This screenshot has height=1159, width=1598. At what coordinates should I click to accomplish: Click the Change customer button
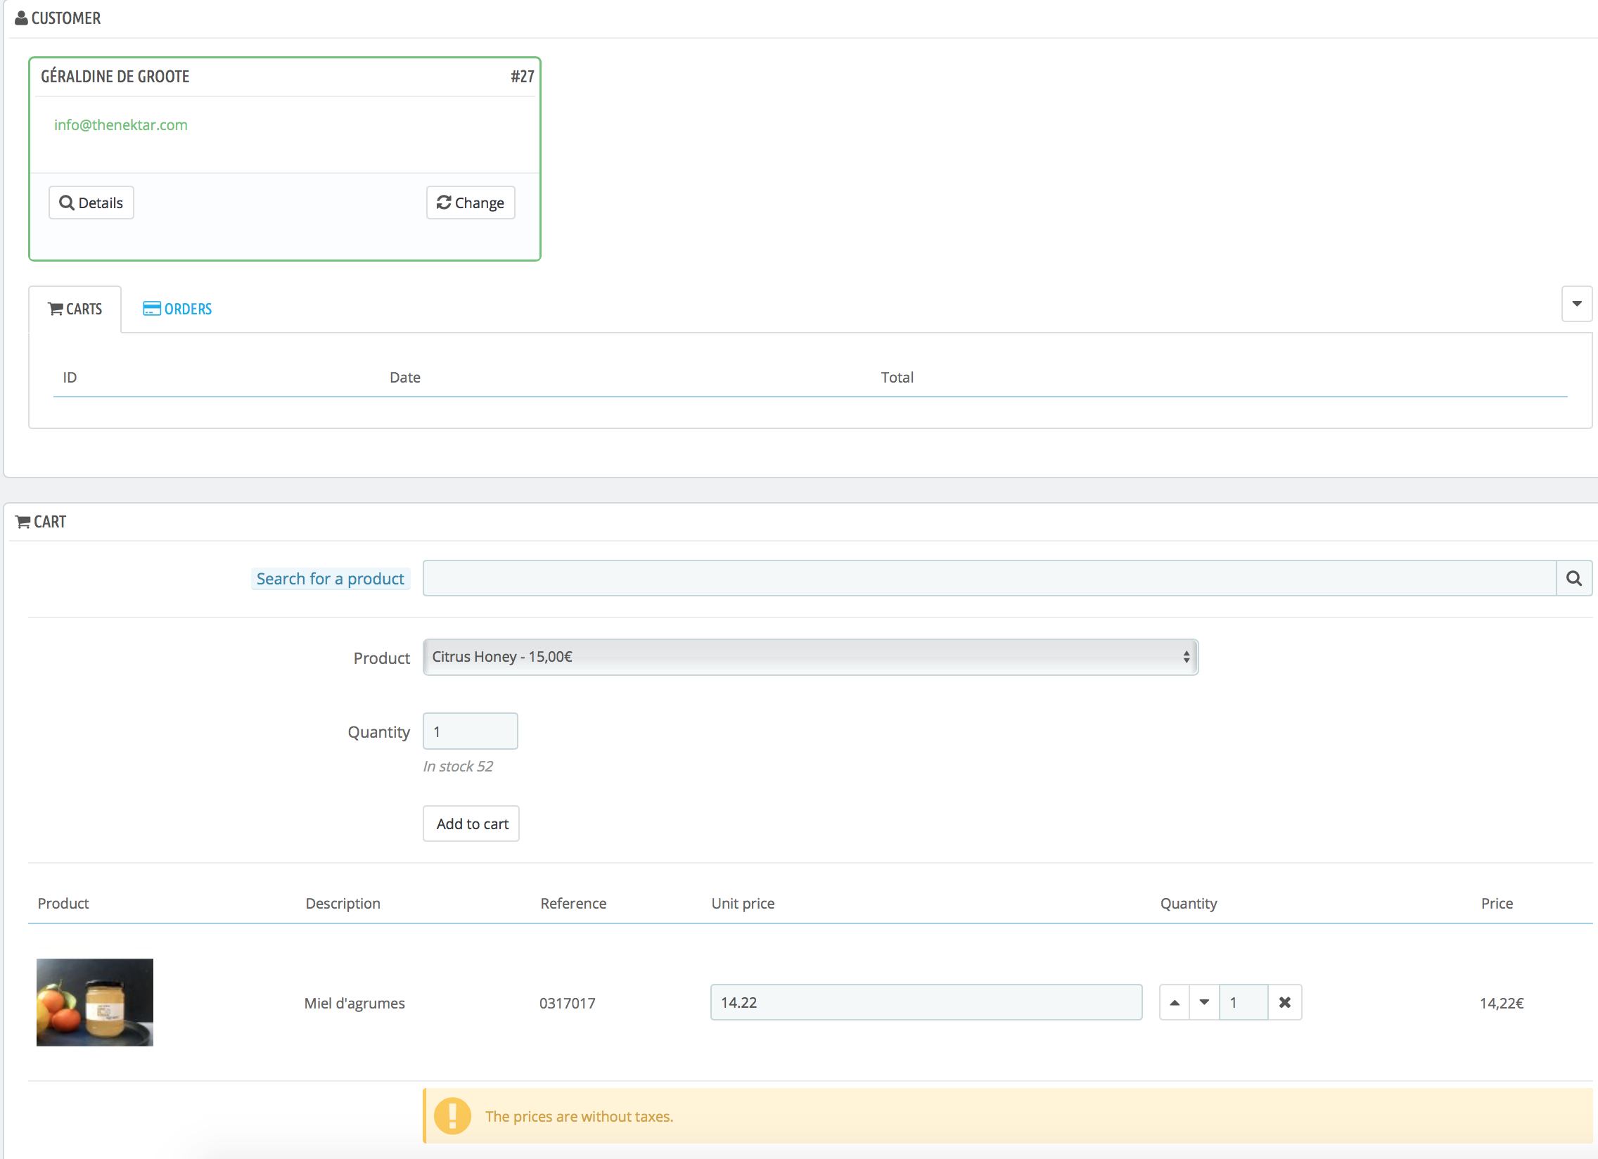pos(470,203)
